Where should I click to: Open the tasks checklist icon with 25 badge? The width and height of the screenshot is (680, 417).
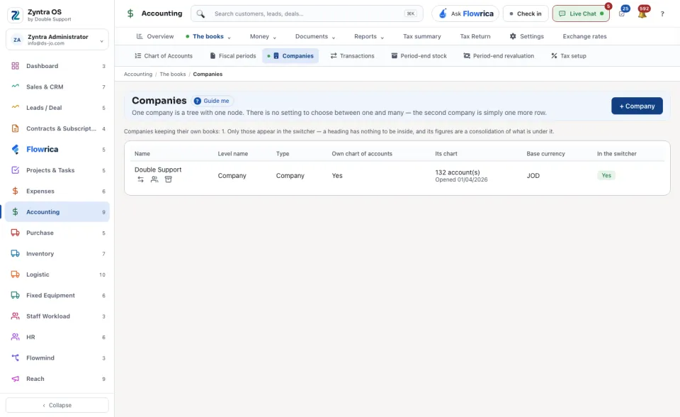coord(622,13)
